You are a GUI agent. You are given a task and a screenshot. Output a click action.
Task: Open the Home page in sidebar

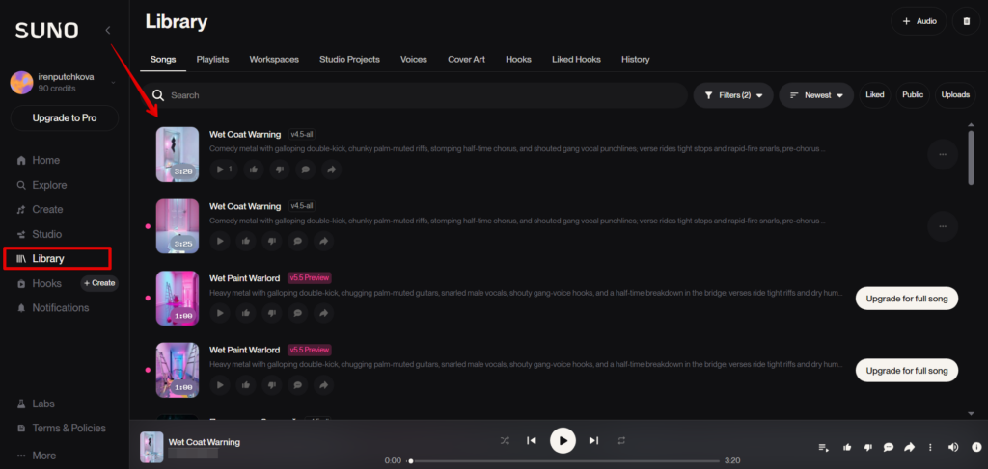39,160
